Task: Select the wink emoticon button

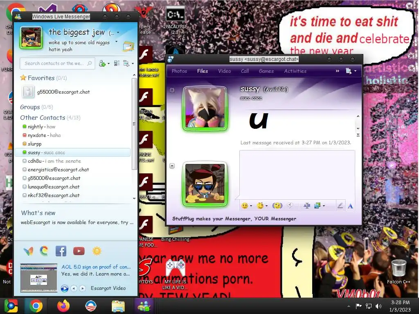Action: click(260, 206)
